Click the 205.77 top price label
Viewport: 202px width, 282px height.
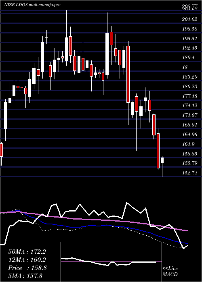pos(189,7)
